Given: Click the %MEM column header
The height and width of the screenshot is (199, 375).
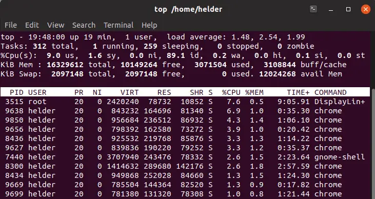Looking at the screenshot, I should (x=254, y=92).
